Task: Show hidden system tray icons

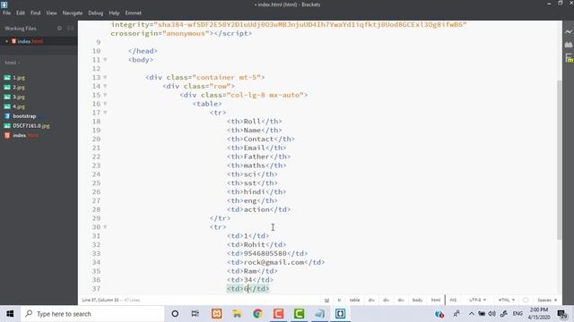Action: point(472,314)
